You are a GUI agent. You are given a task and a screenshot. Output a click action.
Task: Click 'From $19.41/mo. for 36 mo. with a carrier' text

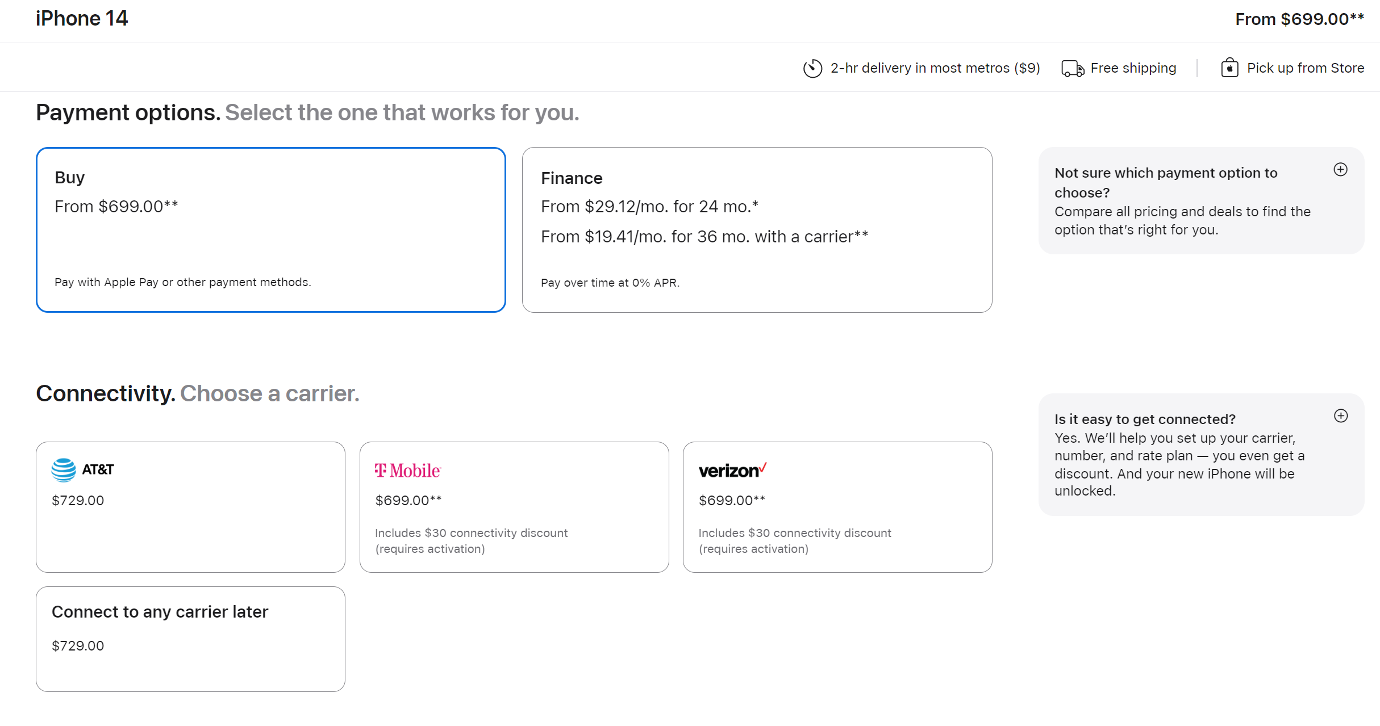[704, 237]
